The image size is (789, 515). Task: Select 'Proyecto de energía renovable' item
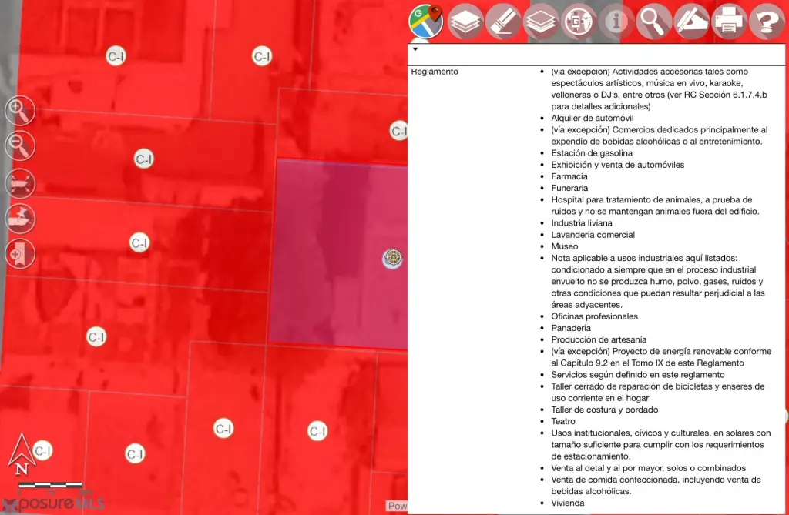click(661, 356)
